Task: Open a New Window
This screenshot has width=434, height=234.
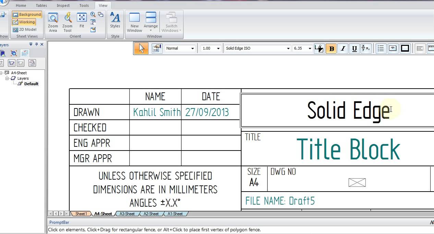Action: pyautogui.click(x=134, y=23)
